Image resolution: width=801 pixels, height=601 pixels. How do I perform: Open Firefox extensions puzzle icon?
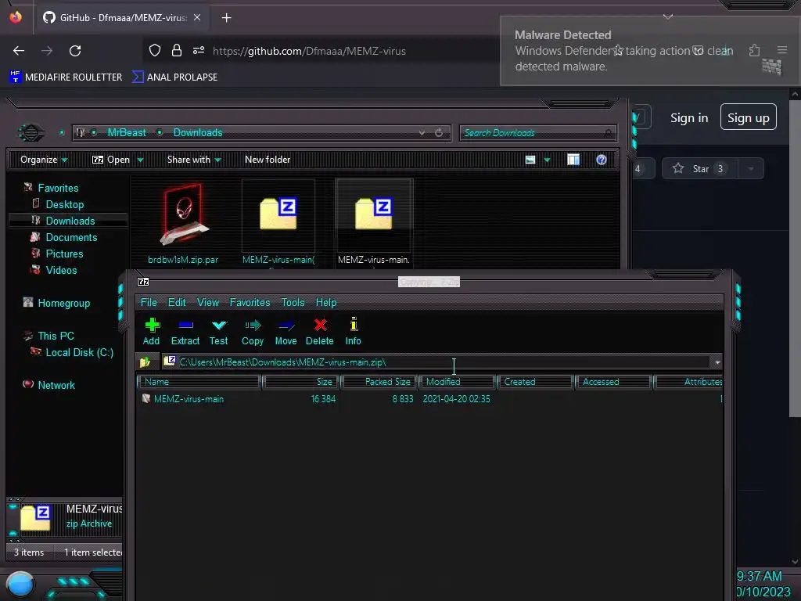(x=754, y=50)
